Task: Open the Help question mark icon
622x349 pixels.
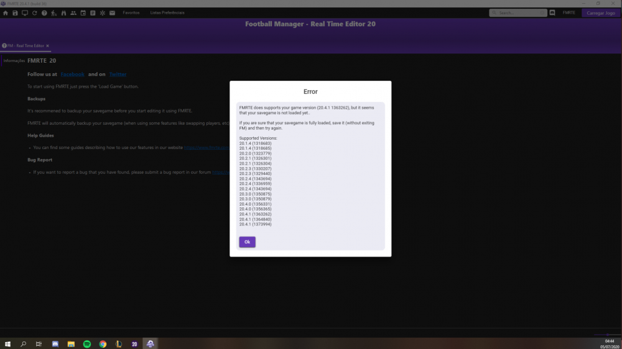Action: (44, 13)
